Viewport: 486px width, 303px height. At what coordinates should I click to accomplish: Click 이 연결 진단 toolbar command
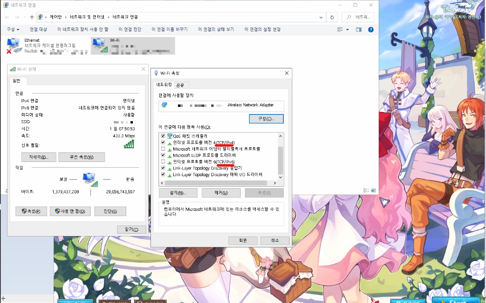point(130,29)
